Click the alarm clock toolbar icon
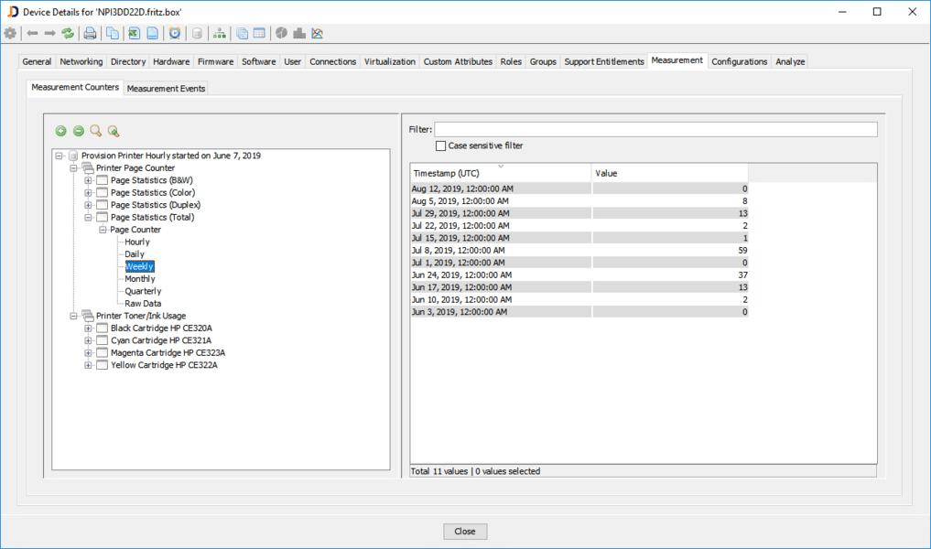The image size is (931, 549). (175, 34)
